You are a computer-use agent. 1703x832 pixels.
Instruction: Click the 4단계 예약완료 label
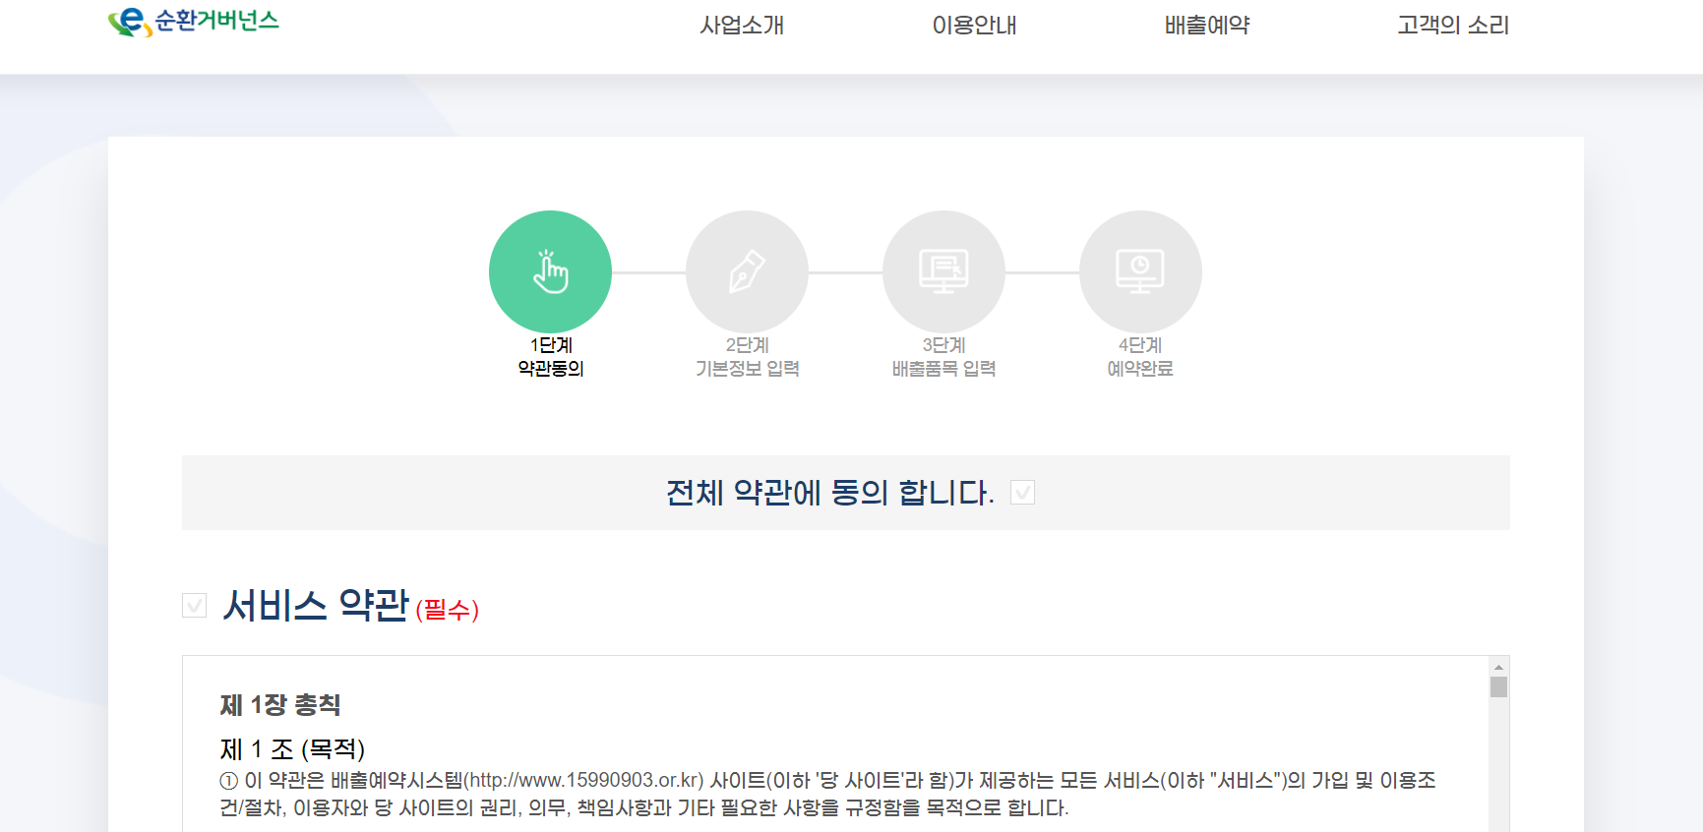[1140, 357]
